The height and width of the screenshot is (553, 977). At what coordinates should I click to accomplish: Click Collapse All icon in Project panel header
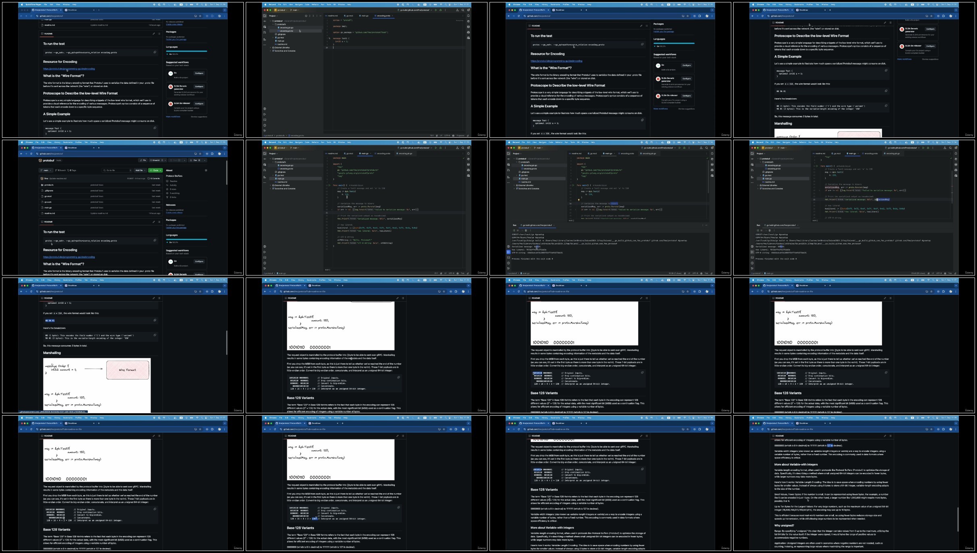point(313,16)
